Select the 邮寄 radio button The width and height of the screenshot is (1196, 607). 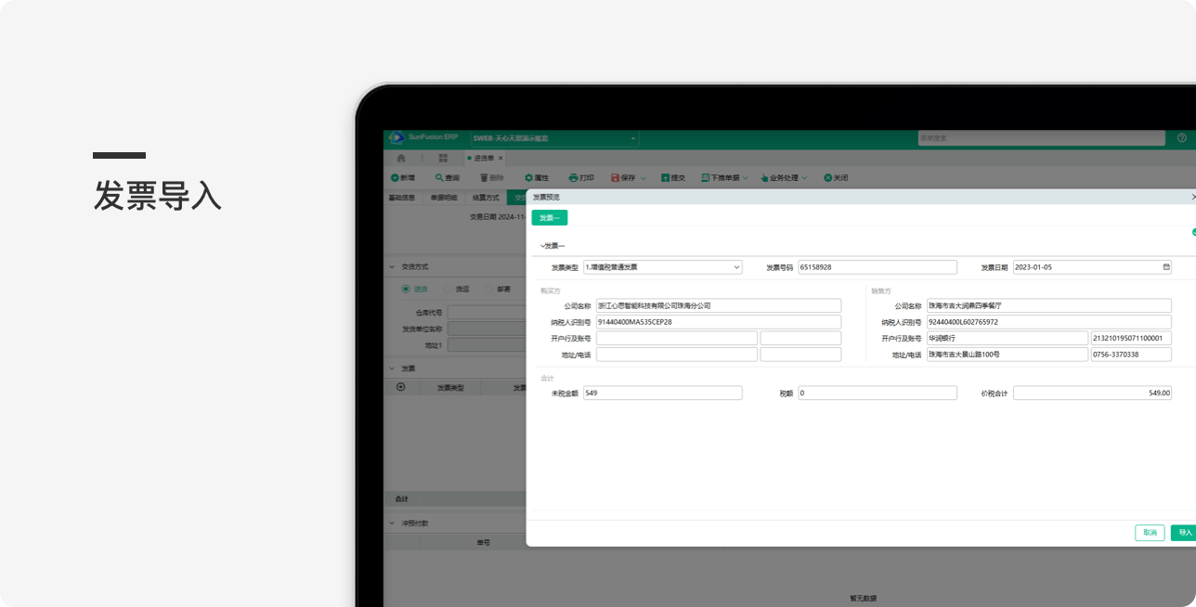pyautogui.click(x=488, y=289)
